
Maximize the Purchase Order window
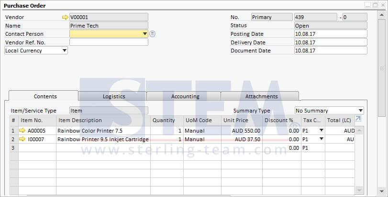pyautogui.click(x=375, y=5)
